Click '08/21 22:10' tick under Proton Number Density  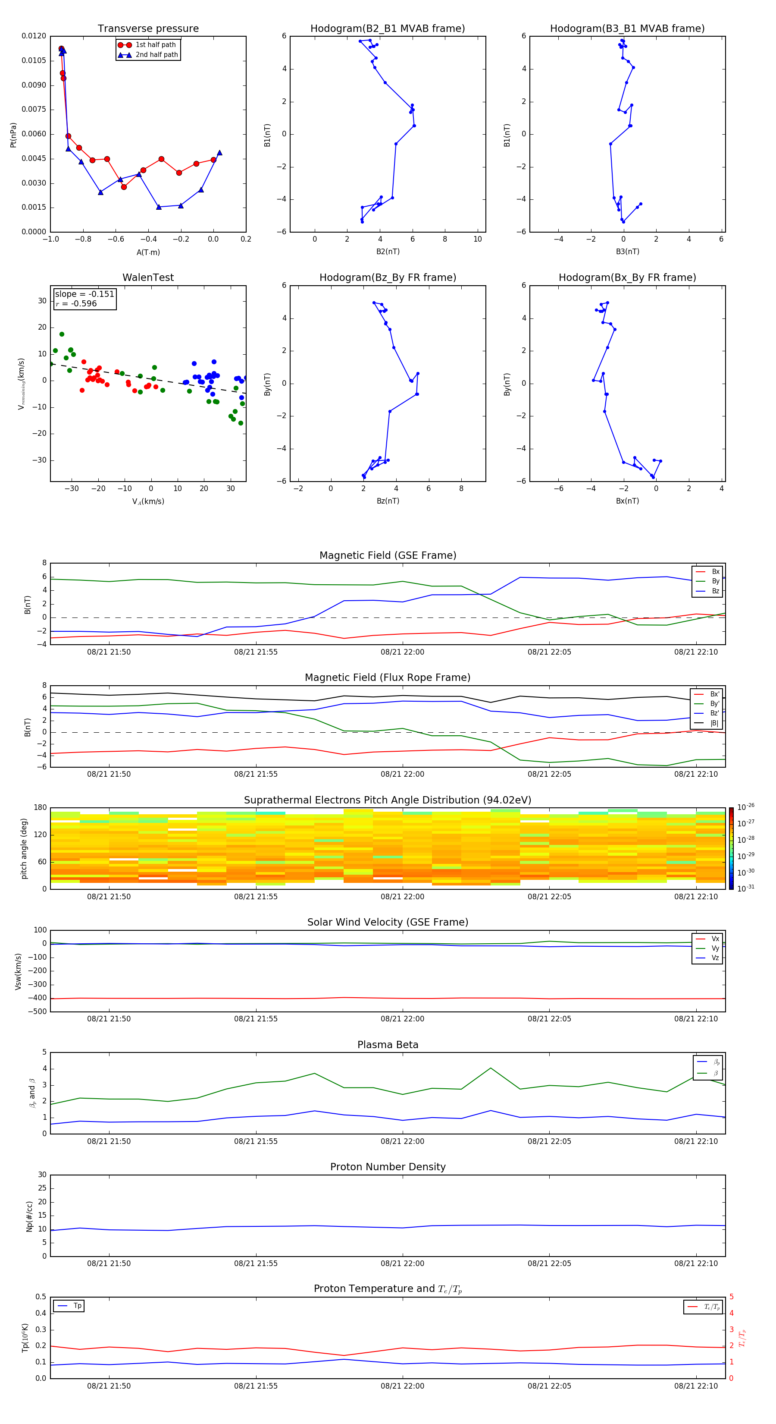click(x=696, y=1263)
